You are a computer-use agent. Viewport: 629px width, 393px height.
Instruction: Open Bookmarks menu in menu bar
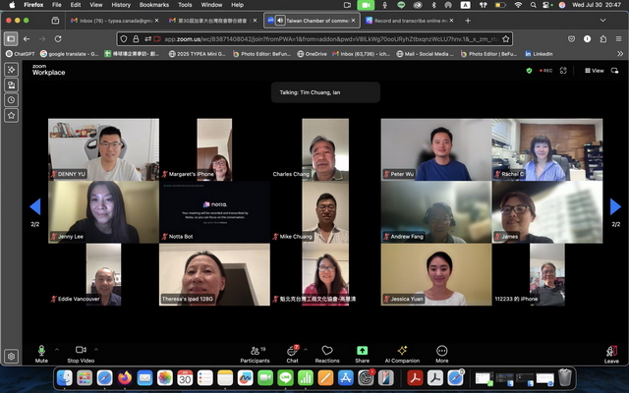pyautogui.click(x=153, y=5)
